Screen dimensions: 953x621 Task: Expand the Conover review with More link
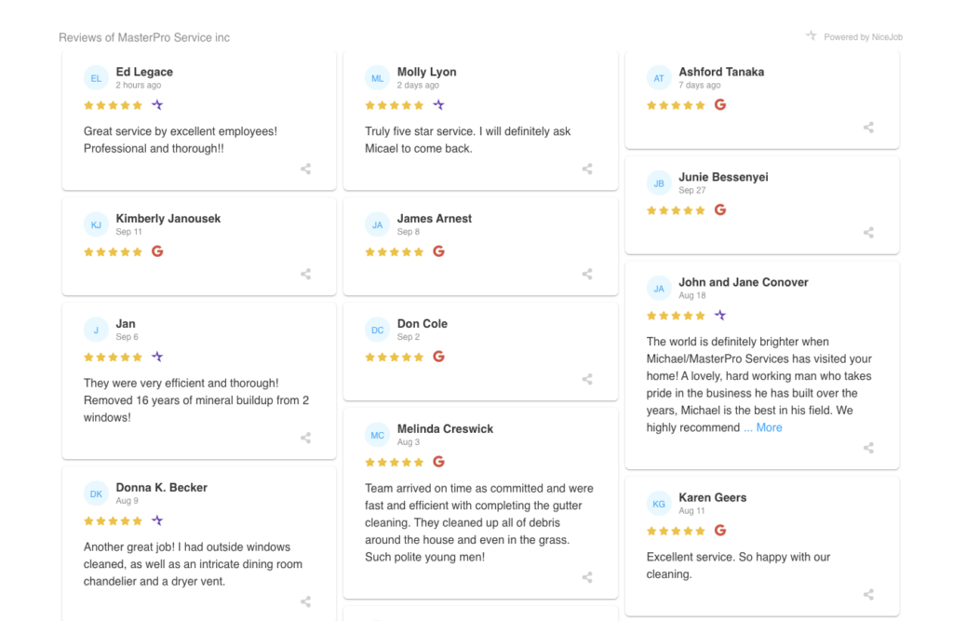[x=763, y=427]
